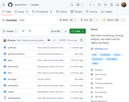
Task: Click the monitor repository breadcrumb link
Action: (35, 5)
